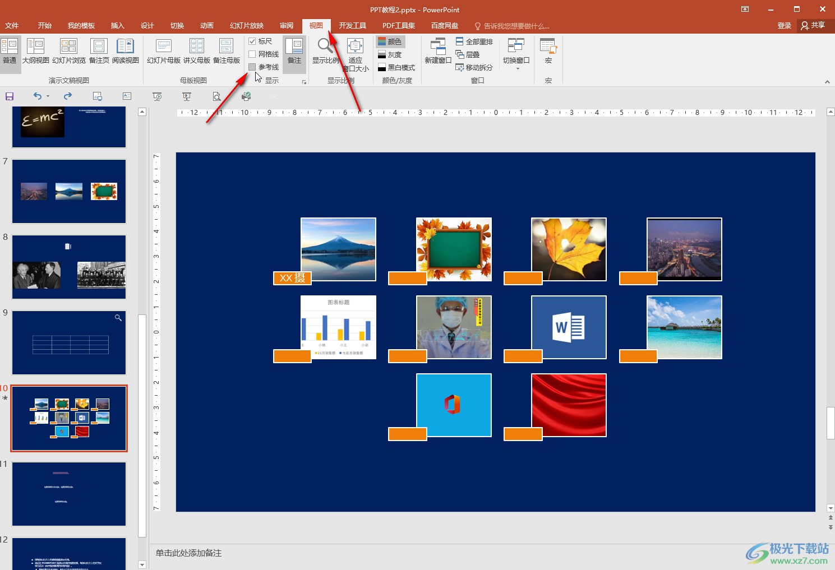Image resolution: width=835 pixels, height=570 pixels.
Task: Click 全部重排 arrange all windows
Action: [x=474, y=41]
